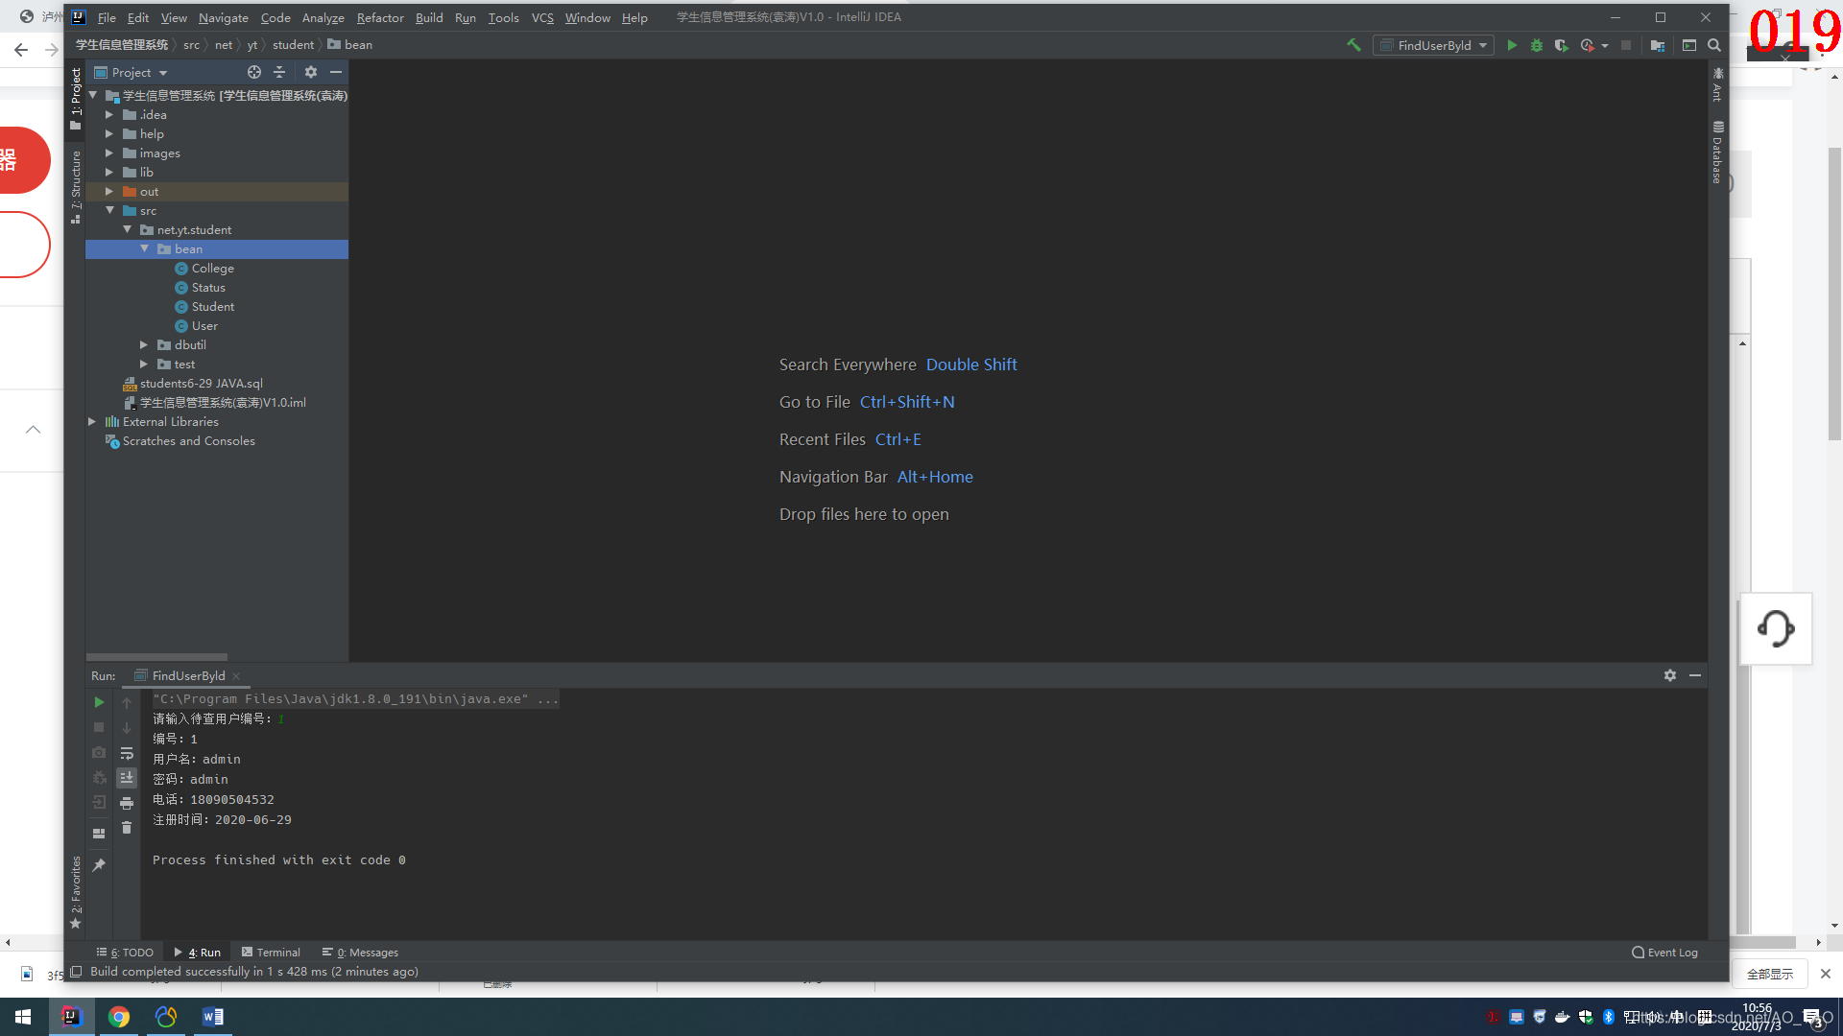This screenshot has width=1843, height=1036.
Task: Open the Build menu
Action: coord(429,17)
